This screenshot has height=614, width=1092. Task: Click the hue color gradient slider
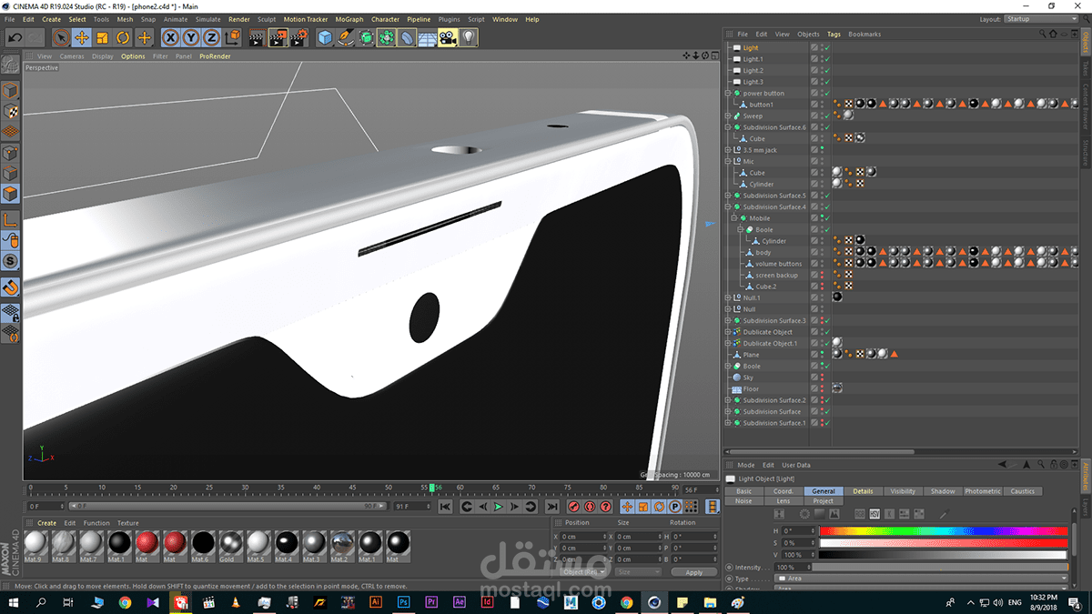click(943, 530)
